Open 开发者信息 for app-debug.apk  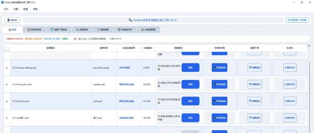coord(220,68)
